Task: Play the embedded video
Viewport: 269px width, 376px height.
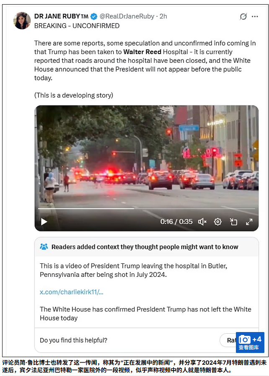Action: click(44, 221)
